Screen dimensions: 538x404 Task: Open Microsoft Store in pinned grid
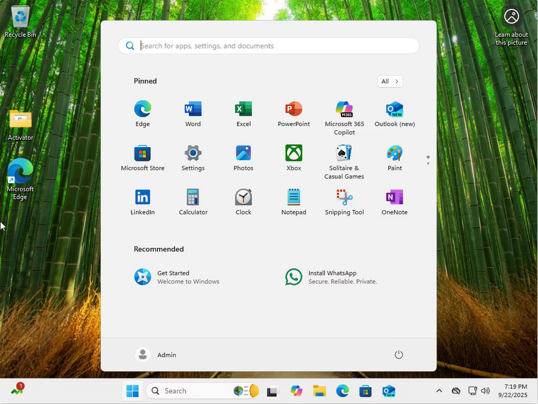142,158
